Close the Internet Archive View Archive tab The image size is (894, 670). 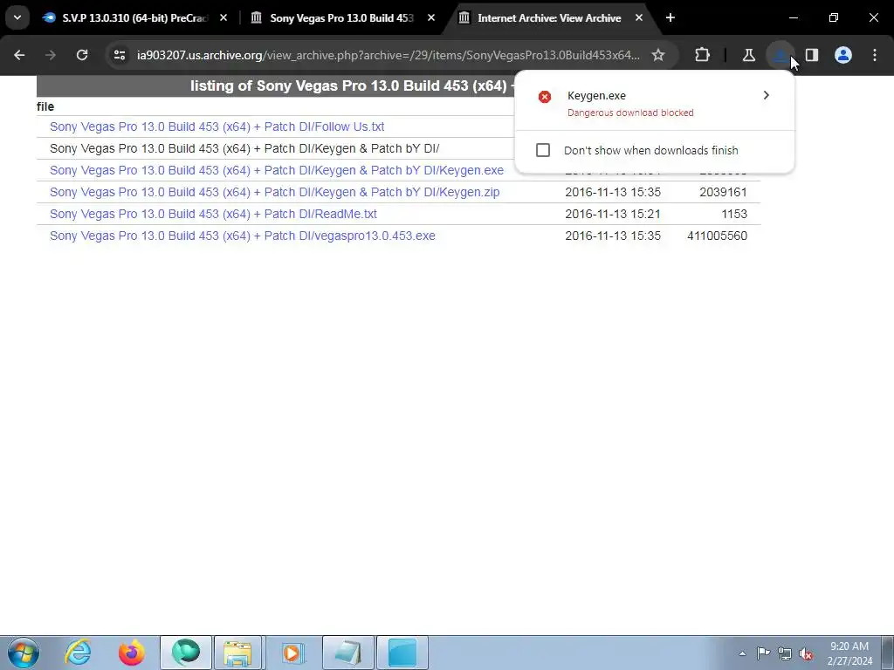pyautogui.click(x=638, y=17)
